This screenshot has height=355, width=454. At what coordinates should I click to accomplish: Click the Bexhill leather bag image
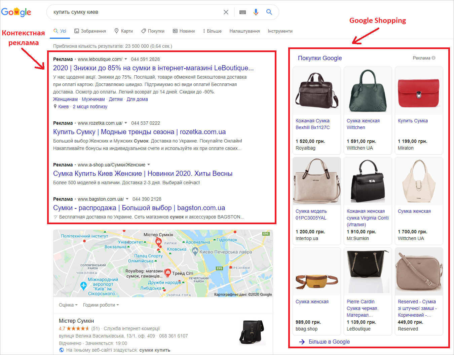coord(316,91)
